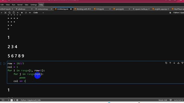
Task: Paste cell using the toolbar clipboard icon
Action: (14, 13)
